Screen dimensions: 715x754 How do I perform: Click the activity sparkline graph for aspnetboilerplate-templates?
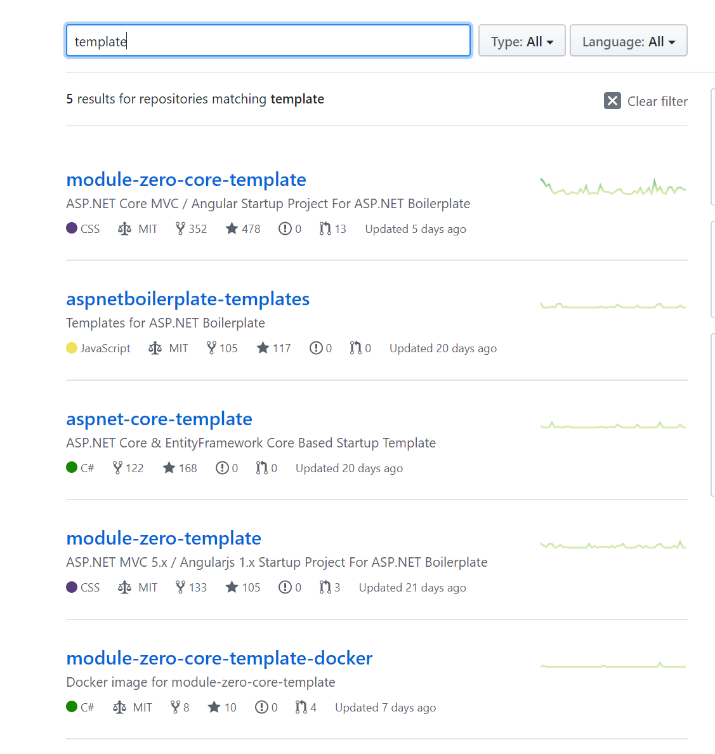[612, 305]
